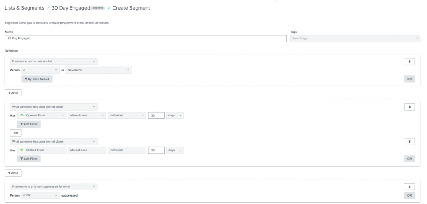Change the 'is not' suppressed operator dropdown
Image resolution: width=427 pixels, height=204 pixels.
(40, 195)
